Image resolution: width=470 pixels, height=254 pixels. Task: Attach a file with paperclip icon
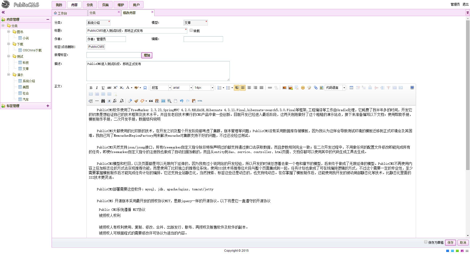(x=316, y=88)
